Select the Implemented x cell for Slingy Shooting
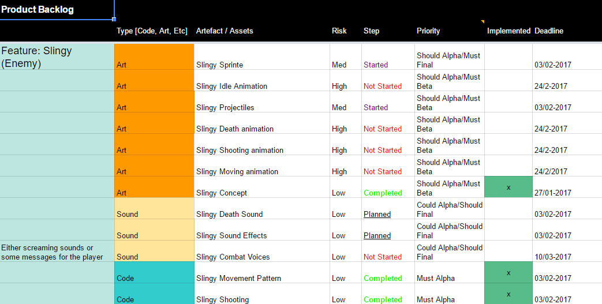This screenshot has height=304, width=602. tap(508, 294)
